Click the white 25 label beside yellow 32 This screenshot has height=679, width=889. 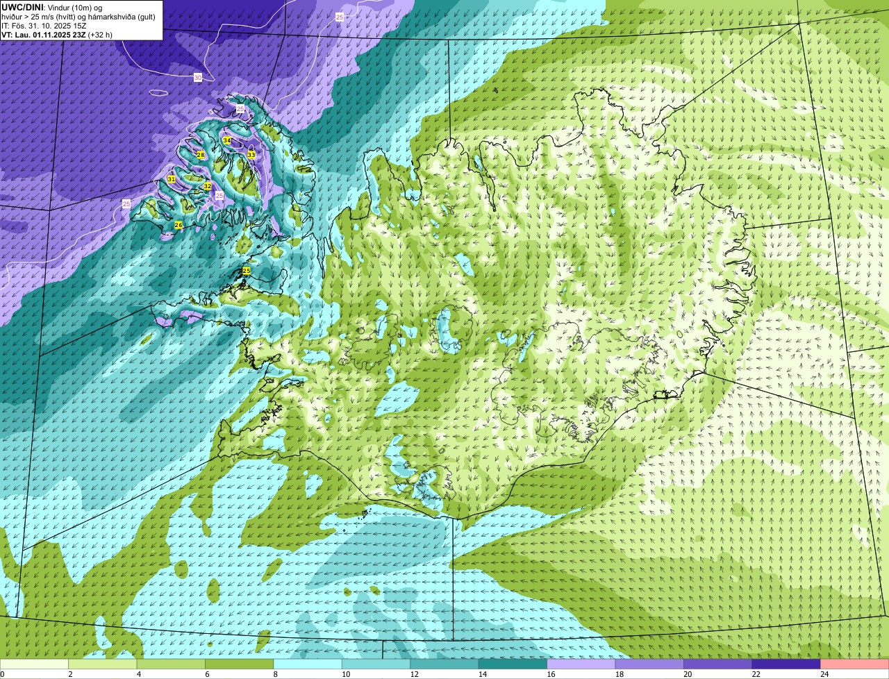point(219,196)
